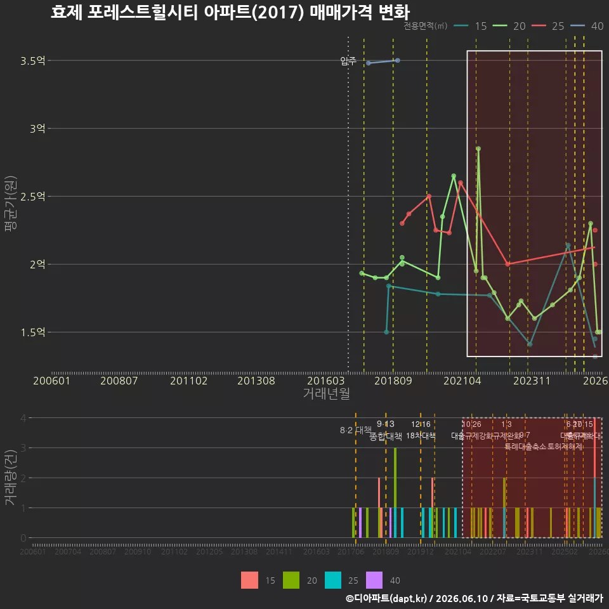This screenshot has height=609, width=609.
Task: Click the 201411 label on the volume chart x-axis
Action: pos(279,551)
